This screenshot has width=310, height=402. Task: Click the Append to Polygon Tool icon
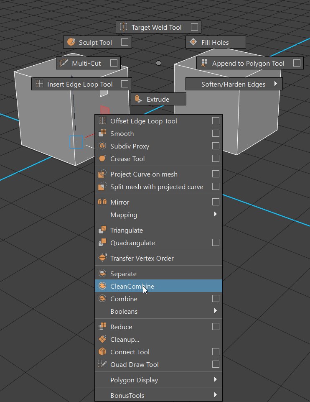click(x=204, y=63)
